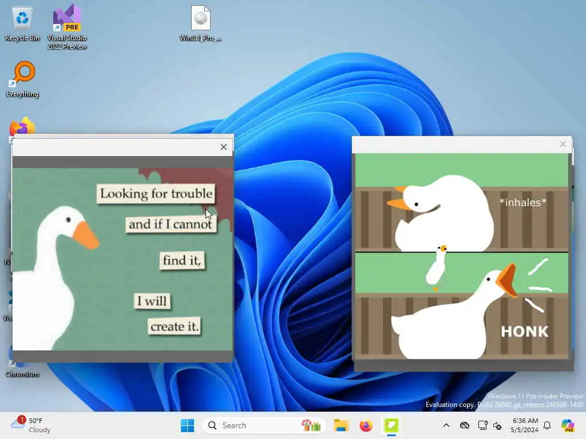
Task: Open the Windows Start menu
Action: [187, 425]
